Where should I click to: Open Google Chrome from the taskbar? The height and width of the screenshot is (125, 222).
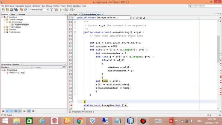[x=80, y=121]
